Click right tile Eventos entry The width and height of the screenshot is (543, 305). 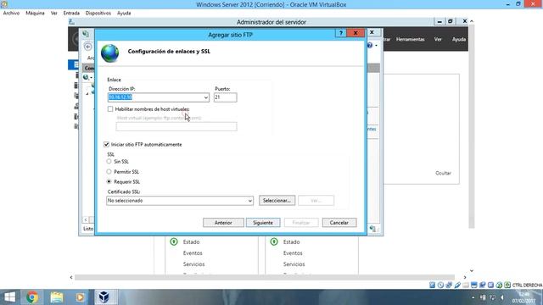click(x=293, y=253)
